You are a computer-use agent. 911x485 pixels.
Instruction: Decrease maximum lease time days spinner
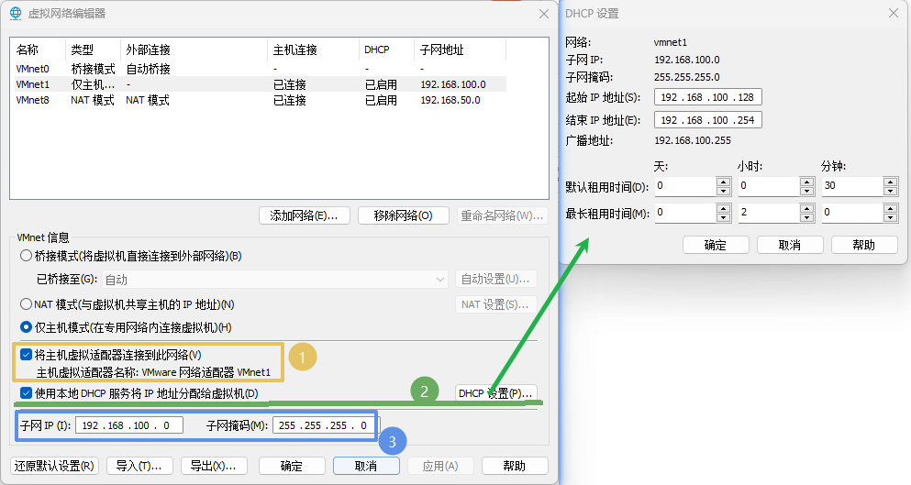(723, 217)
